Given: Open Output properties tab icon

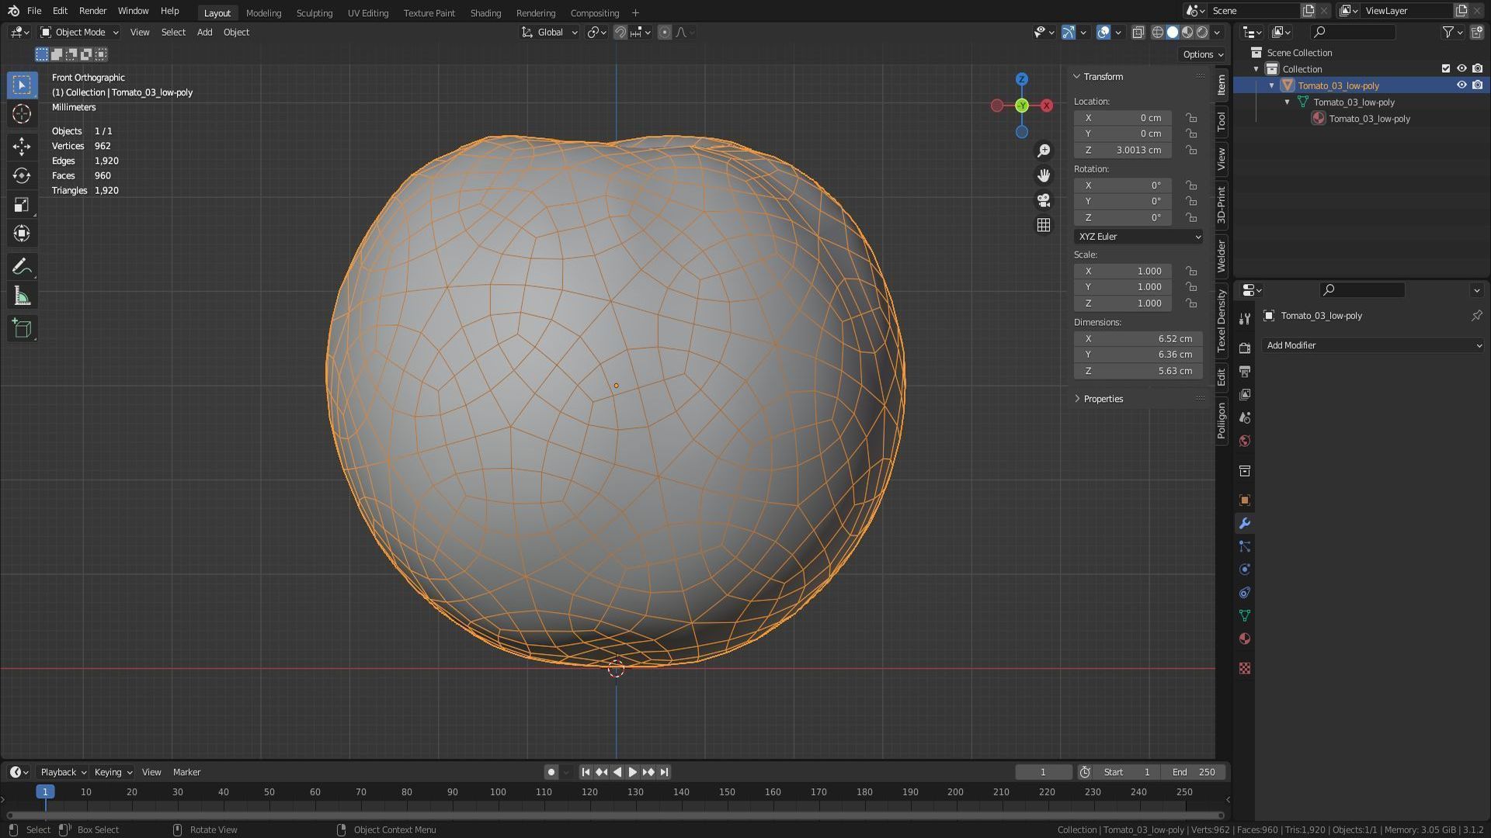Looking at the screenshot, I should coord(1245,371).
